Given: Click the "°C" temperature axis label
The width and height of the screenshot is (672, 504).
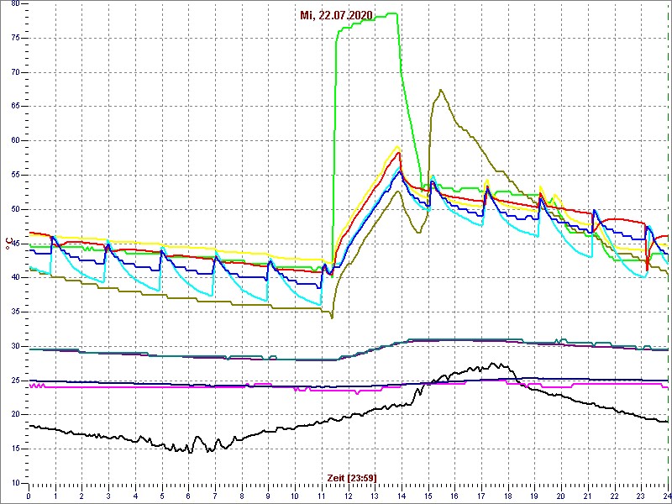Looking at the screenshot, I should [x=8, y=244].
